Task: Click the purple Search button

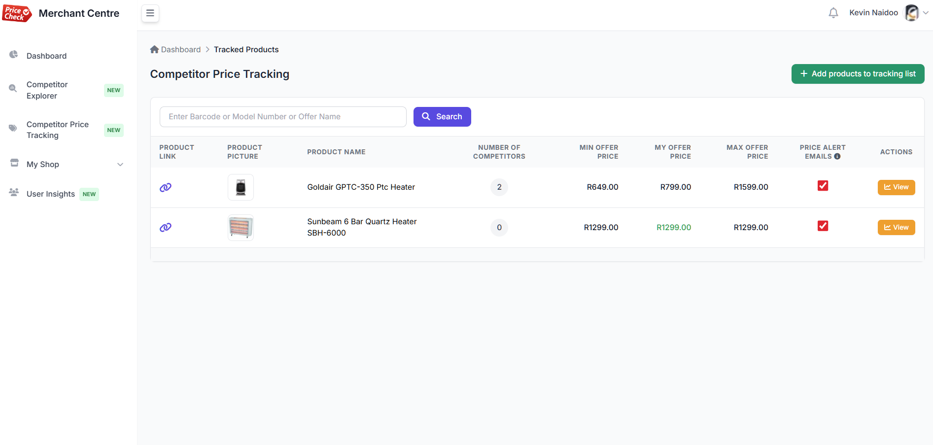Action: (x=442, y=117)
